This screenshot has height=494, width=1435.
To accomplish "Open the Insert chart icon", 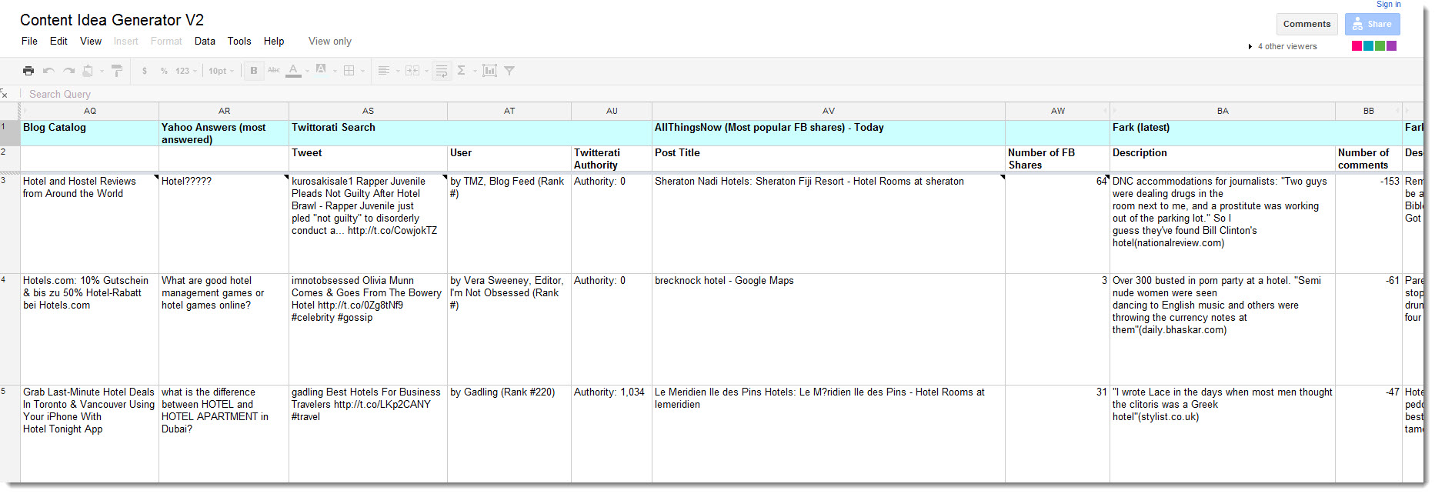I will (489, 71).
